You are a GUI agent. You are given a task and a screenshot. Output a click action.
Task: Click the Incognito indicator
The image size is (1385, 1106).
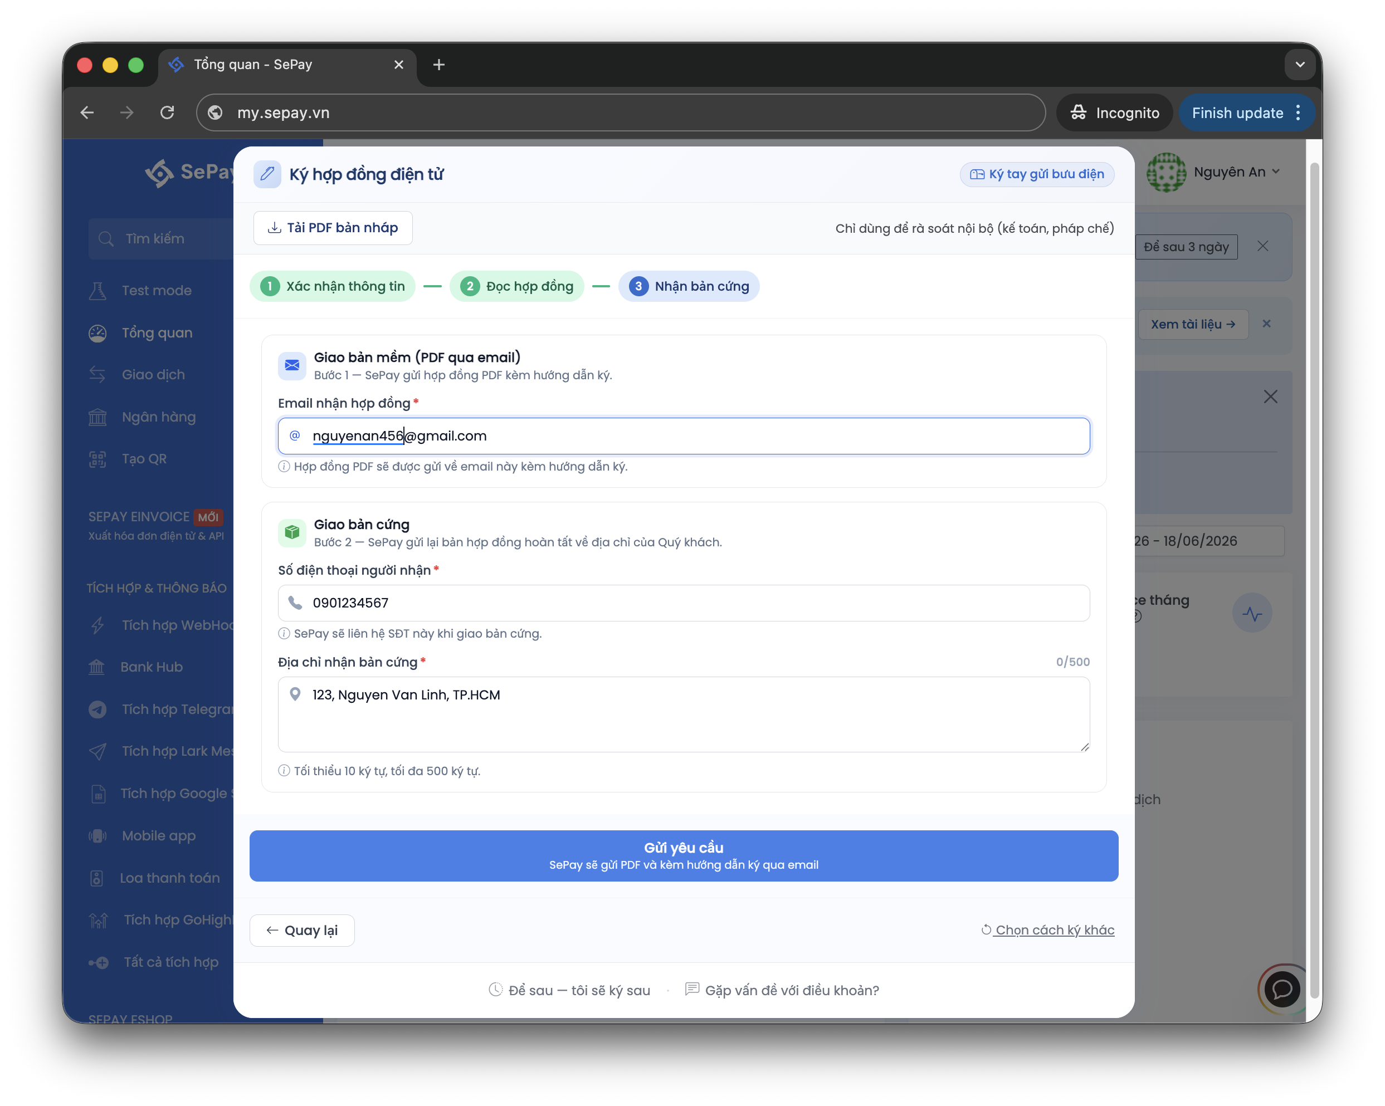[1115, 112]
